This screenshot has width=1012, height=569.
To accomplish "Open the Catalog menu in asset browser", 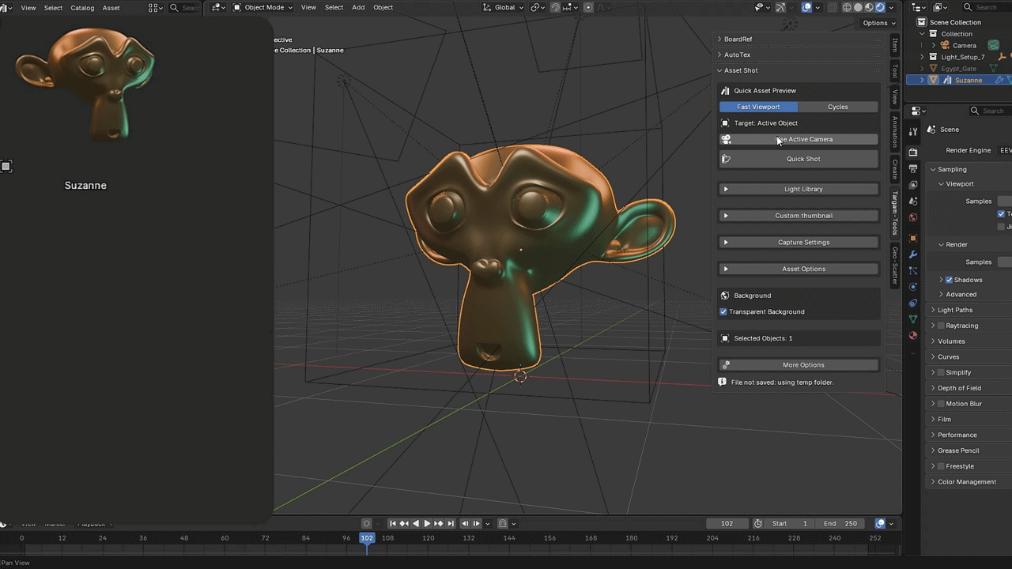I will (82, 8).
